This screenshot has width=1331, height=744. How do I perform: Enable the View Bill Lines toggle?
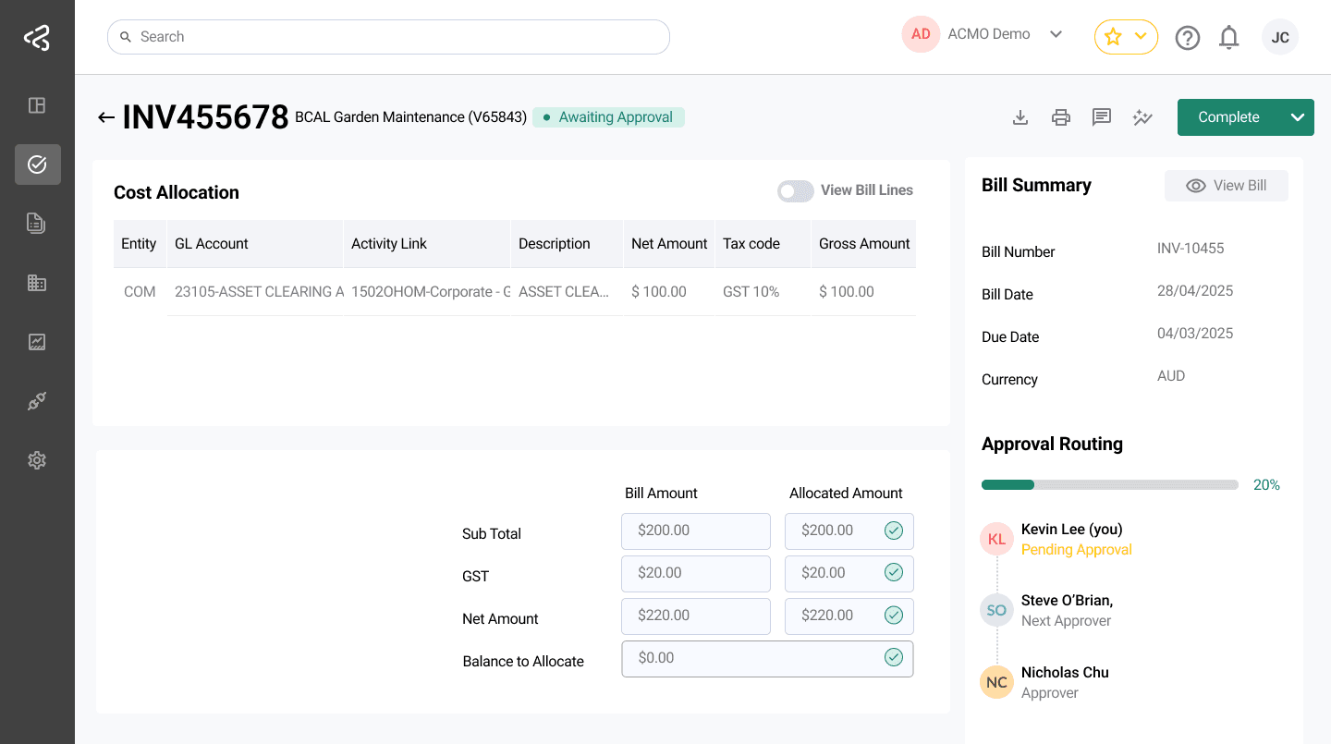point(795,190)
